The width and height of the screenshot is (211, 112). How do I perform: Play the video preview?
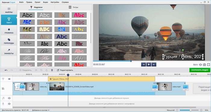[149, 65]
